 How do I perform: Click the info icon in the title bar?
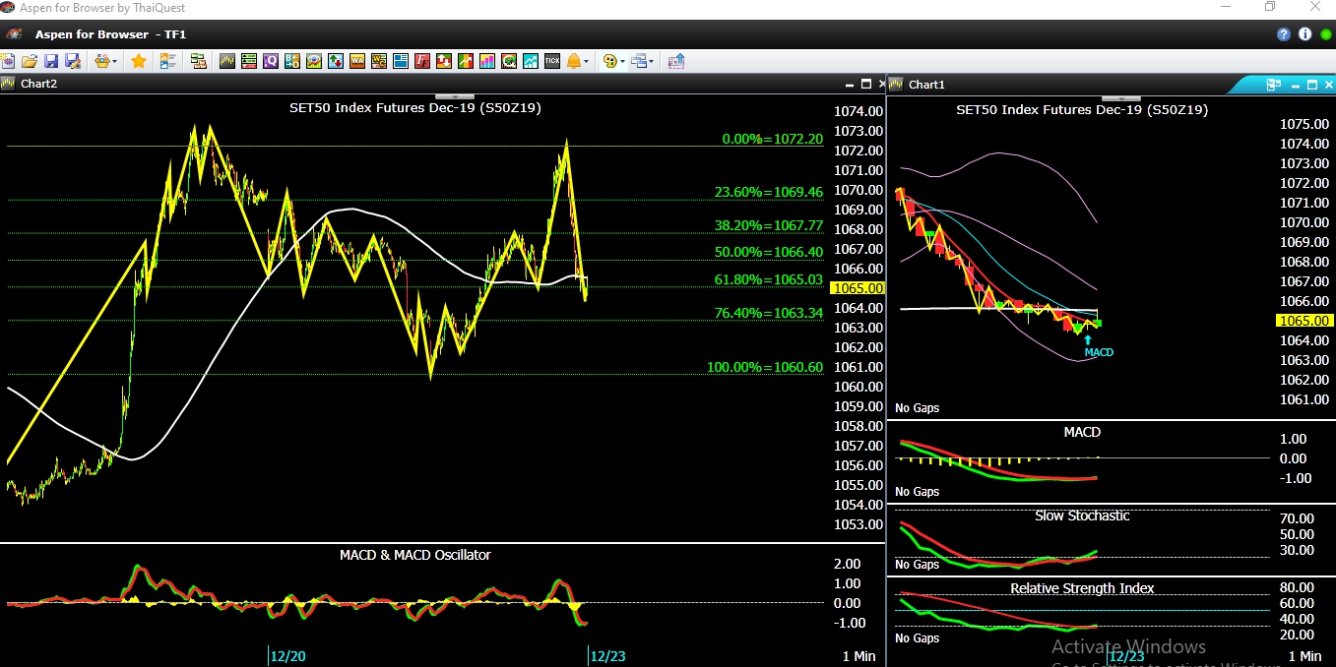click(x=1304, y=34)
